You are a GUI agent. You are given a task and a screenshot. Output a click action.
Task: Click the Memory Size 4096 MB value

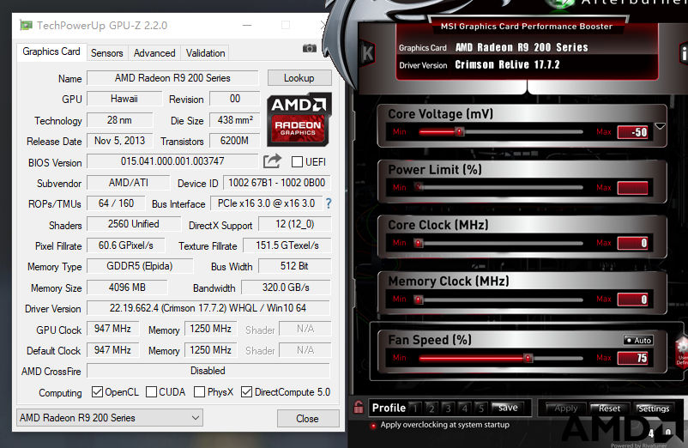tap(127, 288)
